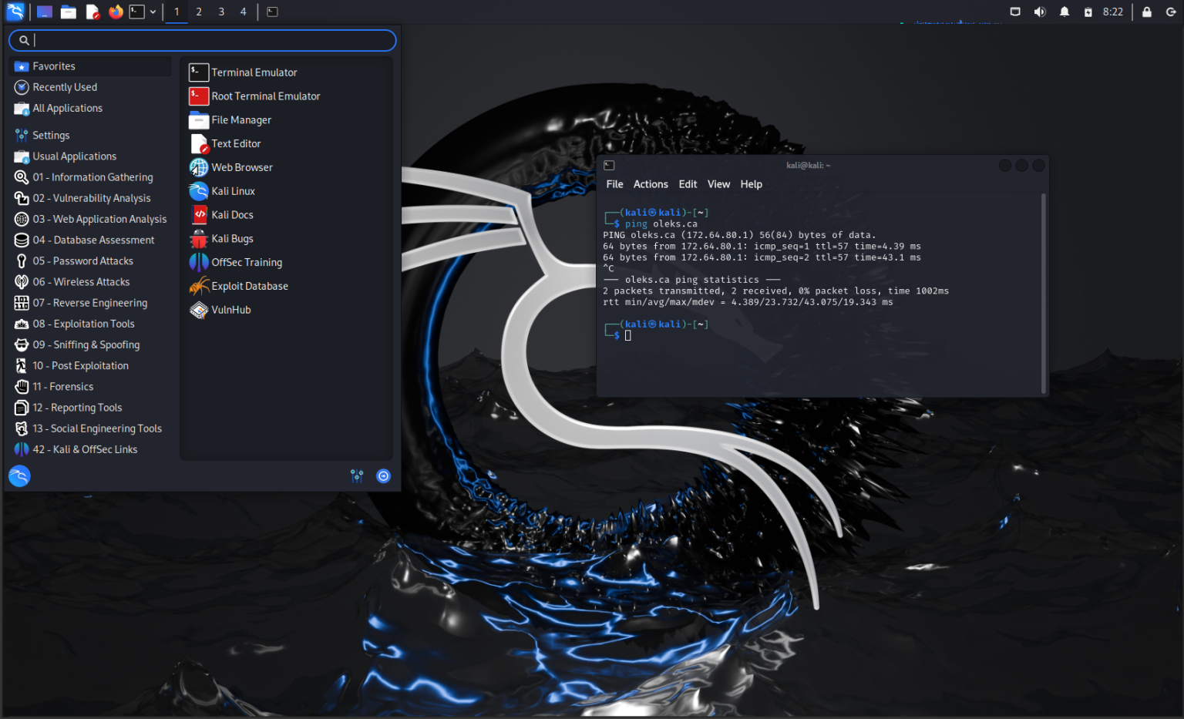Expand the All Applications section
Screen dimensions: 1184x719
[x=67, y=108]
